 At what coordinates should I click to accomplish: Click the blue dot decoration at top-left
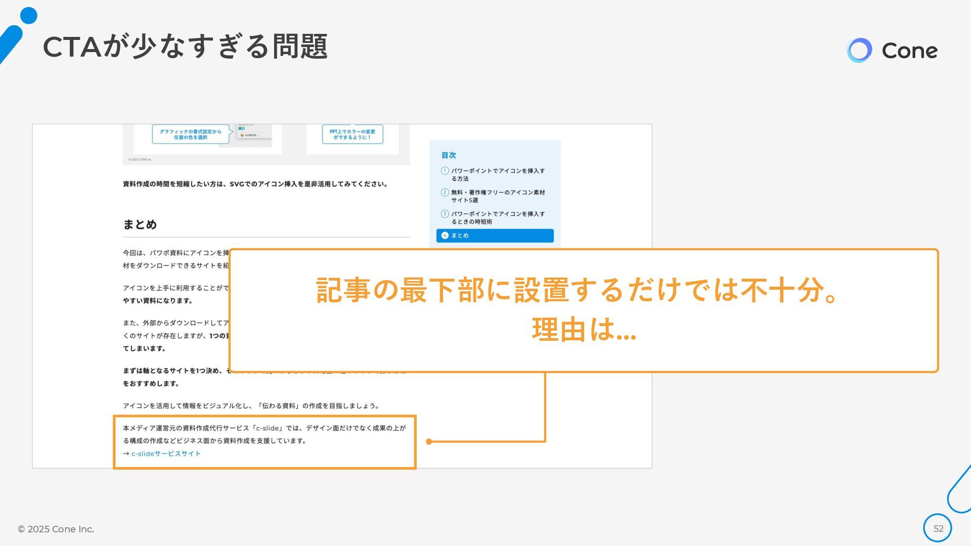click(28, 16)
